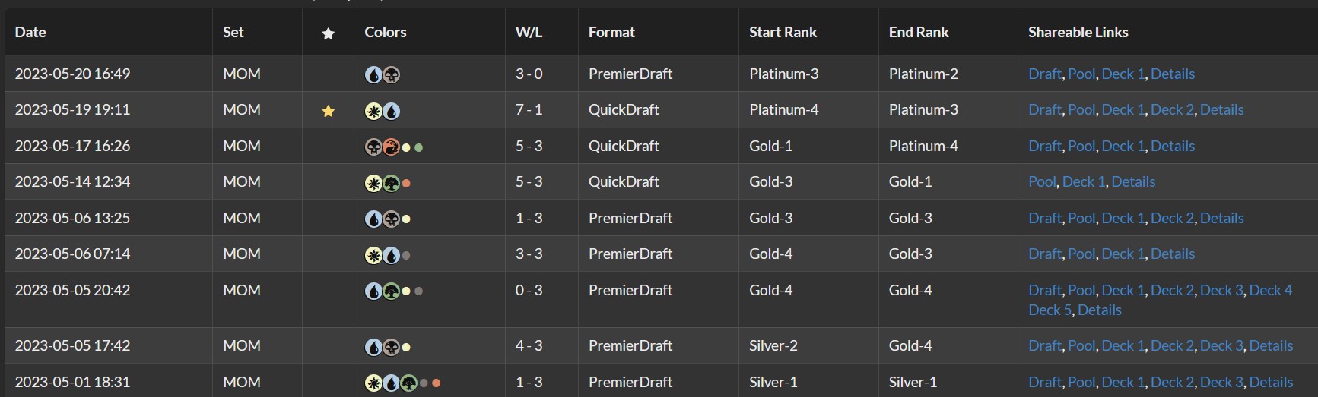Screen dimensions: 1318x397
Task: Click green mana icon in 2023-05-01 row
Action: [408, 383]
